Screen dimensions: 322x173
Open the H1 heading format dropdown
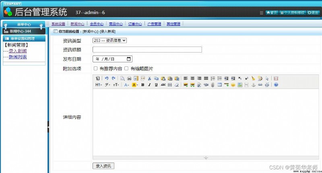click(x=99, y=85)
